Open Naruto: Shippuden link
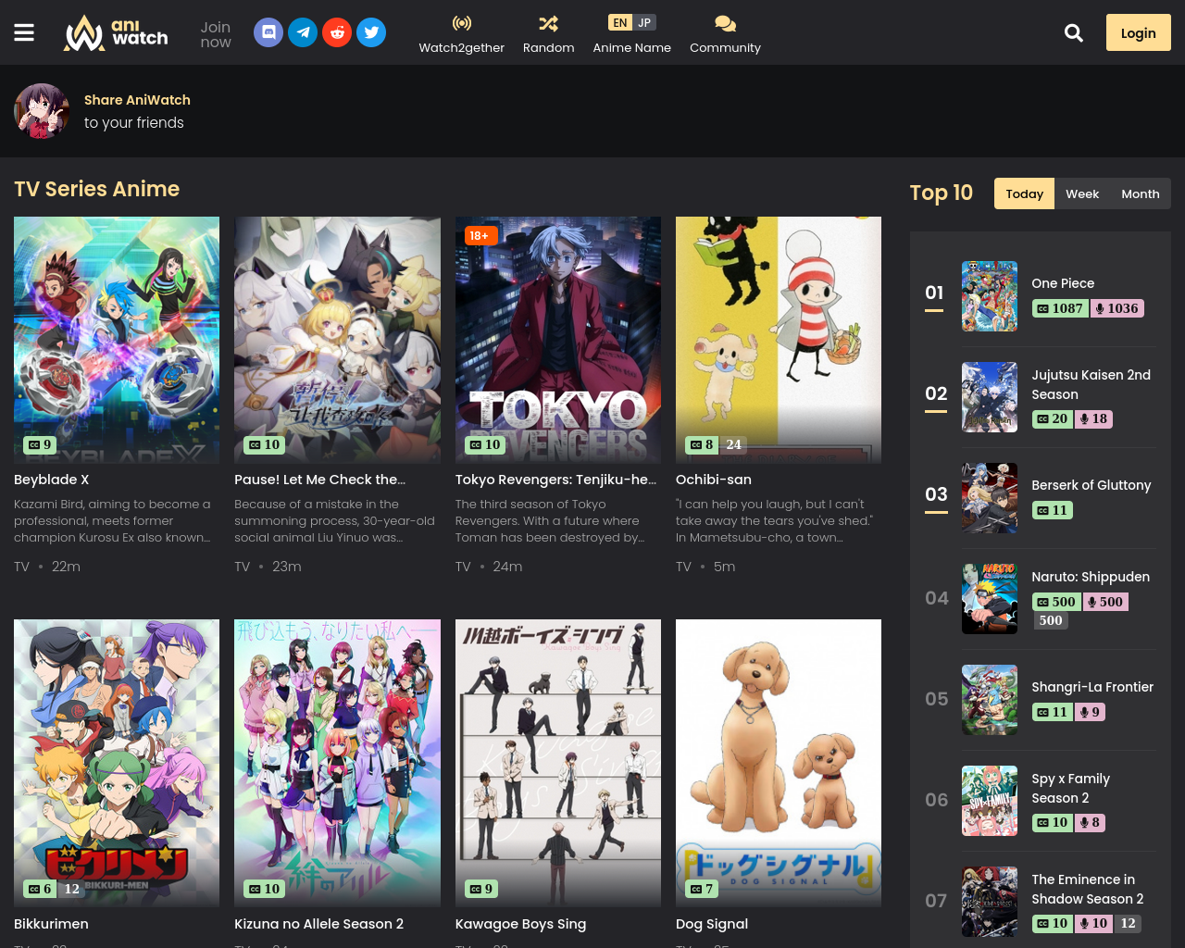 1091,577
